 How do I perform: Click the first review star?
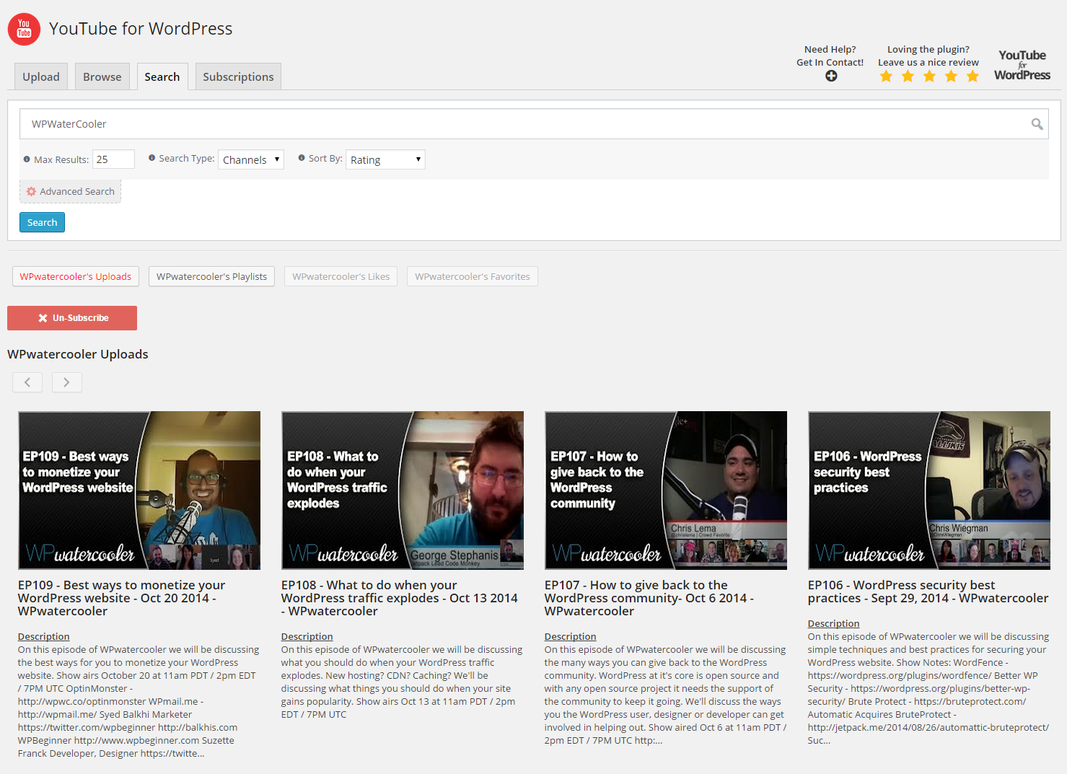886,76
